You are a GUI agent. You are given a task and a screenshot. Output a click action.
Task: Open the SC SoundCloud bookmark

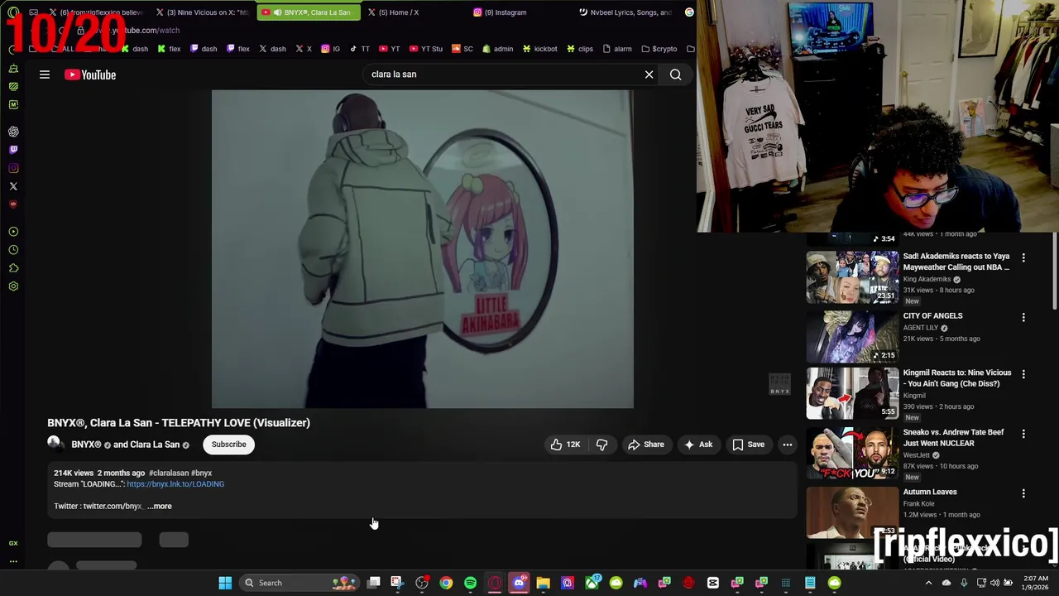pyautogui.click(x=462, y=49)
